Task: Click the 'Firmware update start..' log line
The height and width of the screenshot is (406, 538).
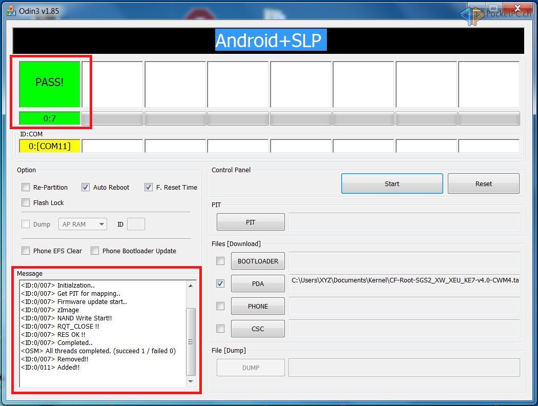Action: tap(74, 301)
